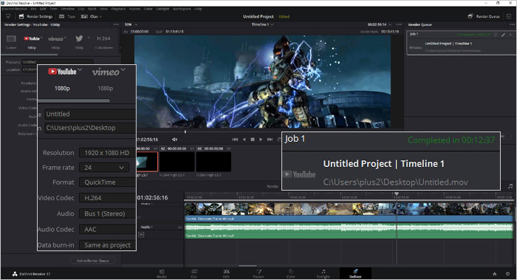This screenshot has width=517, height=280.
Task: Open Project Settings gear icon
Action: pos(508,274)
